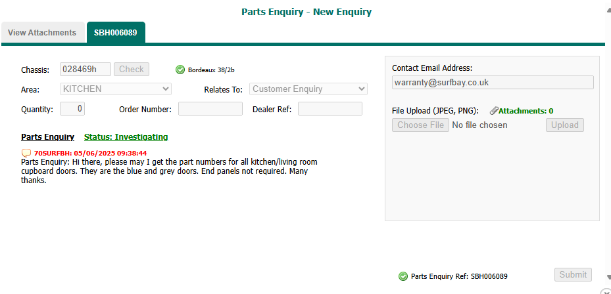The height and width of the screenshot is (294, 611).
Task: Click the Status: Investigating link
Action: (126, 137)
